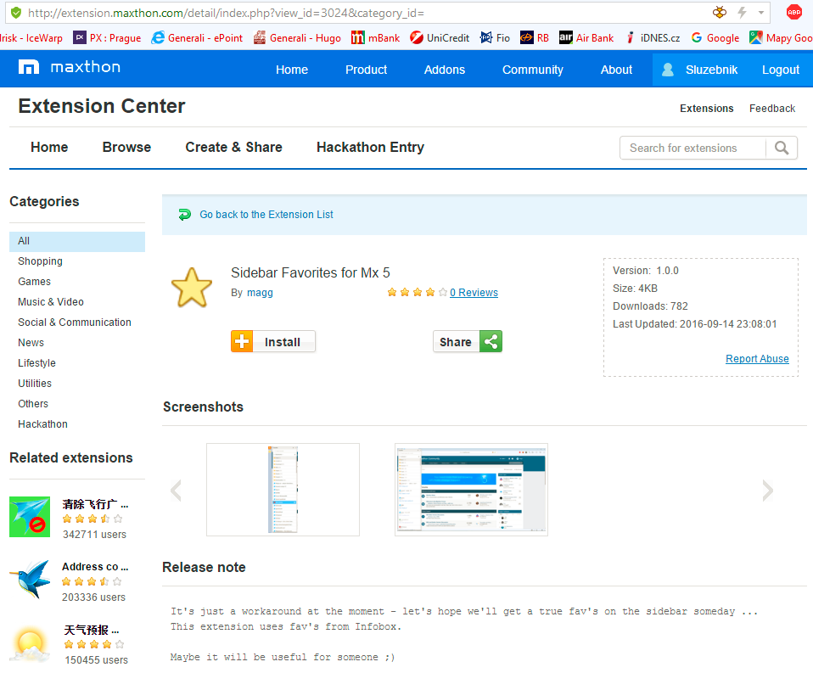Viewport: 813px width, 673px height.
Task: Open the address bar dropdown arrow
Action: [x=761, y=13]
